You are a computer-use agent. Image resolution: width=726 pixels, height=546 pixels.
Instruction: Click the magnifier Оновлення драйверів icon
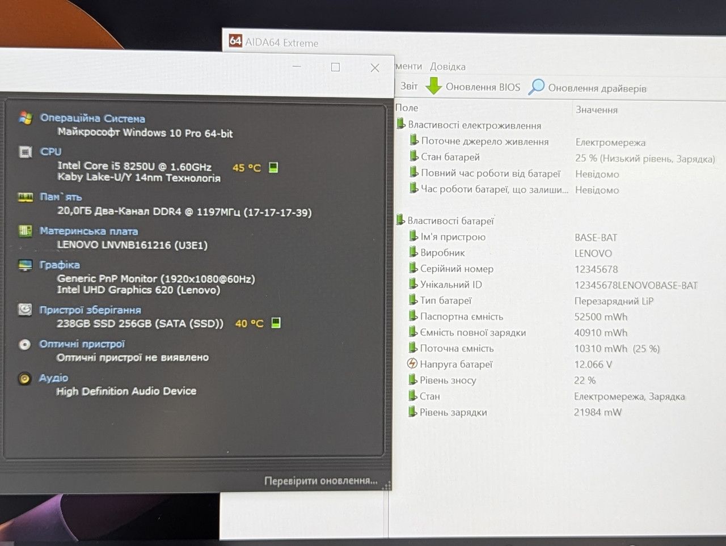click(x=536, y=87)
